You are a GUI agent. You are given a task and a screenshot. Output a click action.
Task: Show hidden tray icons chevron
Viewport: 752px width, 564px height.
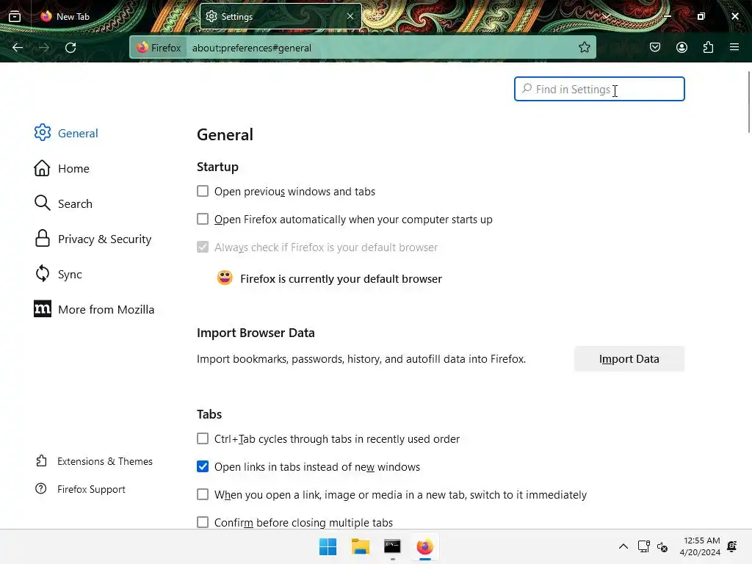(623, 546)
